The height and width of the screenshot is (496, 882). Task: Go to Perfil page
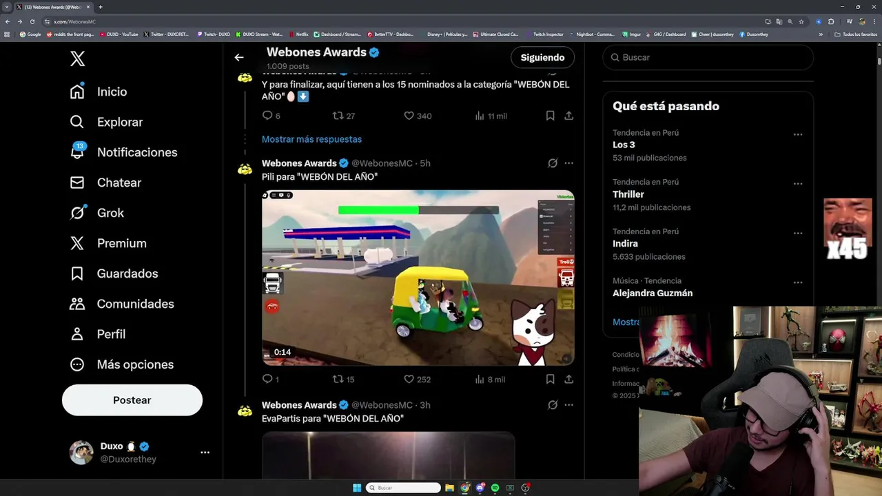pyautogui.click(x=97, y=334)
